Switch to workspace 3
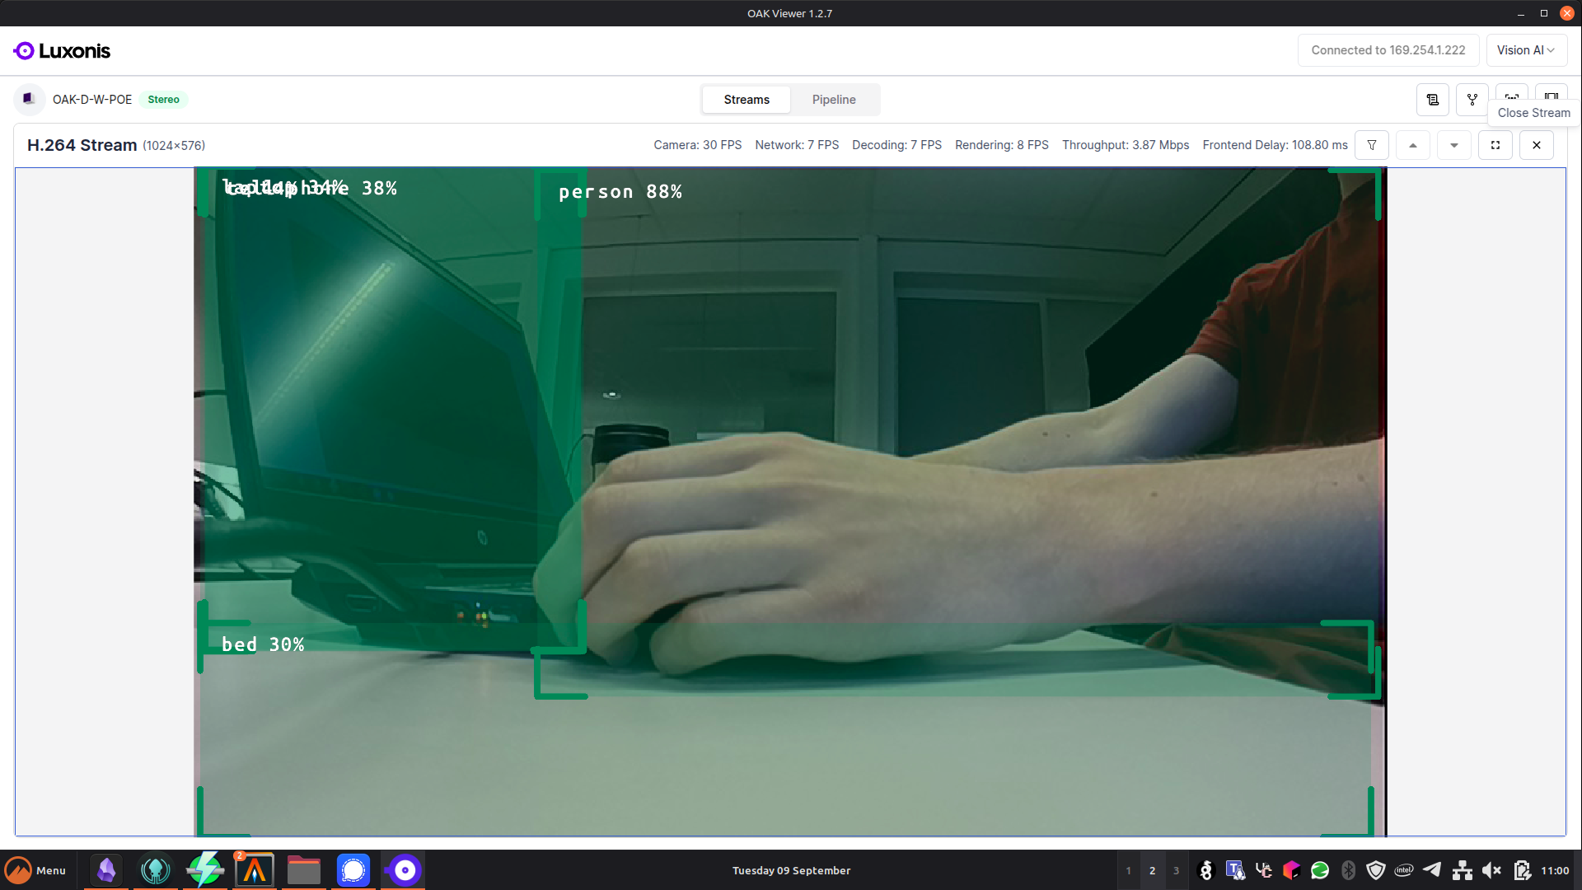 tap(1176, 870)
